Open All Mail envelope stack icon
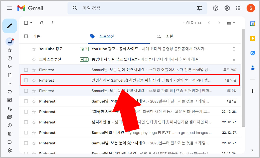The image size is (260, 158). tap(10, 117)
